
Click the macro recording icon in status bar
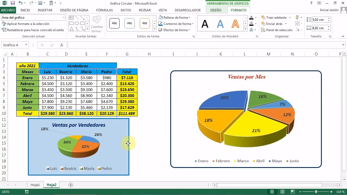click(27, 192)
